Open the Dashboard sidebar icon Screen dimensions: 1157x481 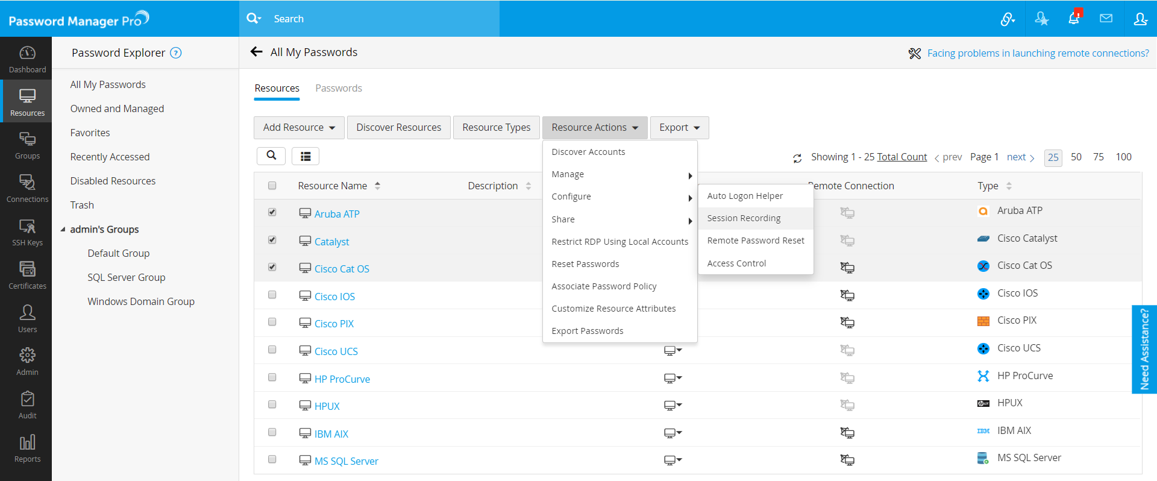[27, 59]
